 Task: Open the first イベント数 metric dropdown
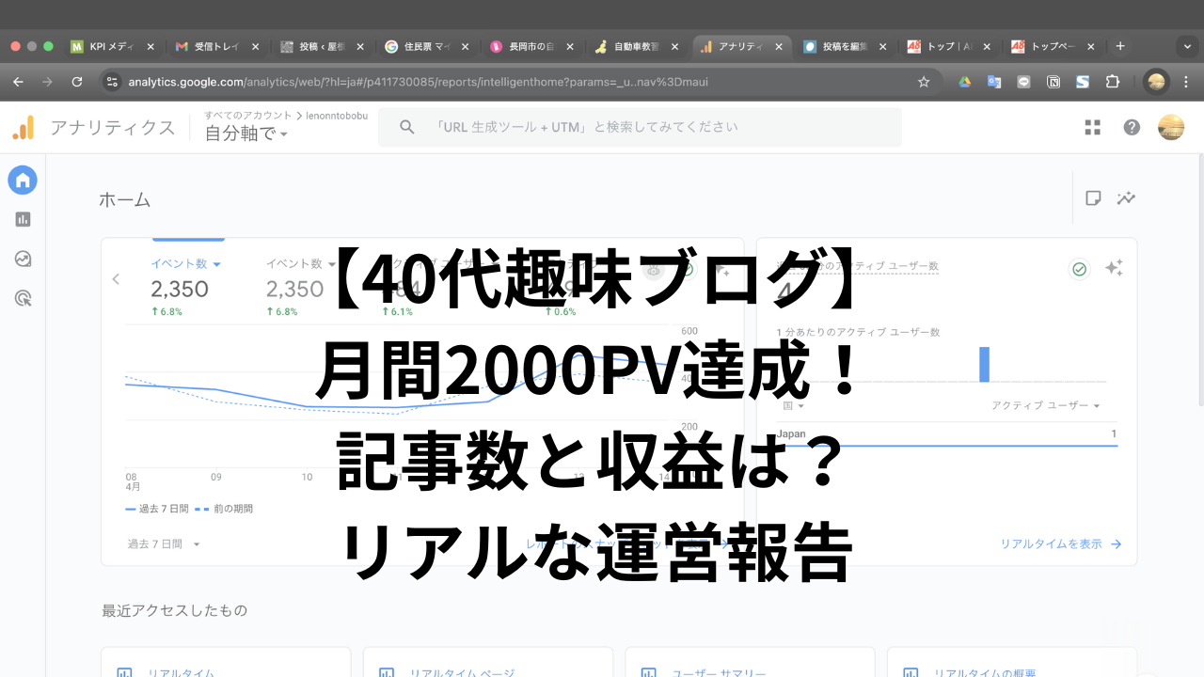pos(185,264)
